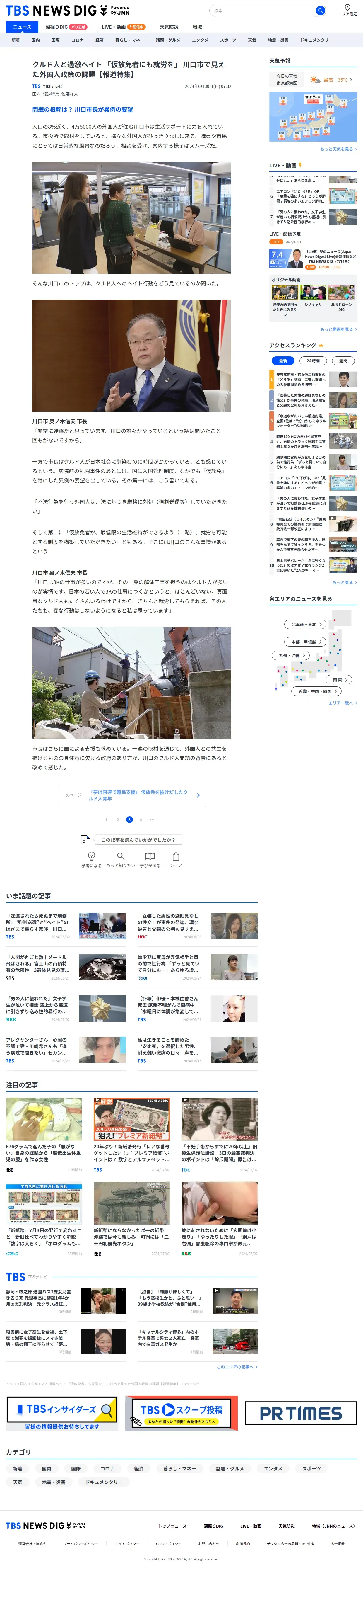Open rank 1 安芸高田市 石丸伸二 article
Viewport: 363px width, 1600px height.
point(313,379)
